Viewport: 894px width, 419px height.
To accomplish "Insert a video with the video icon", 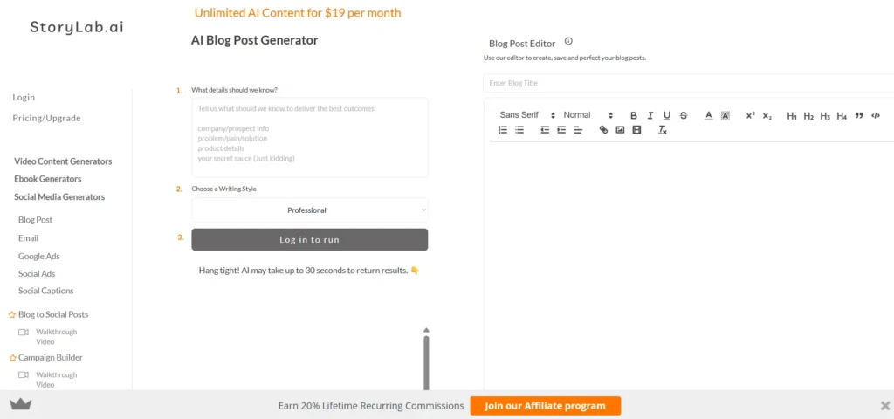I will (636, 130).
